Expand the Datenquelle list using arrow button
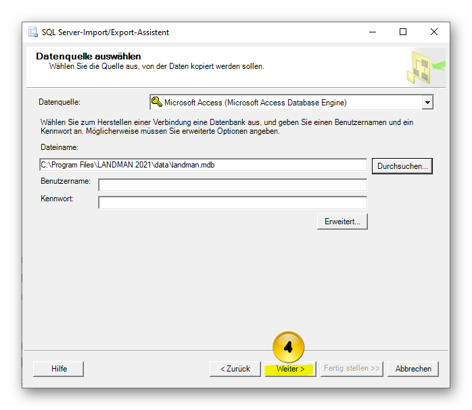472x410 pixels. coord(427,103)
